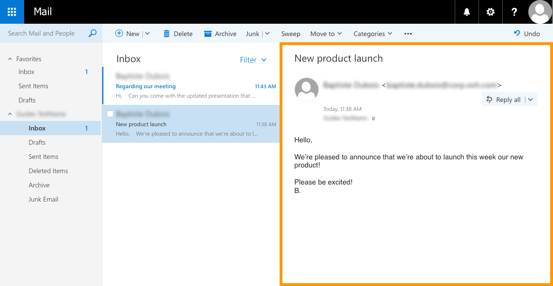Open the Filter dropdown in Inbox

pos(253,60)
